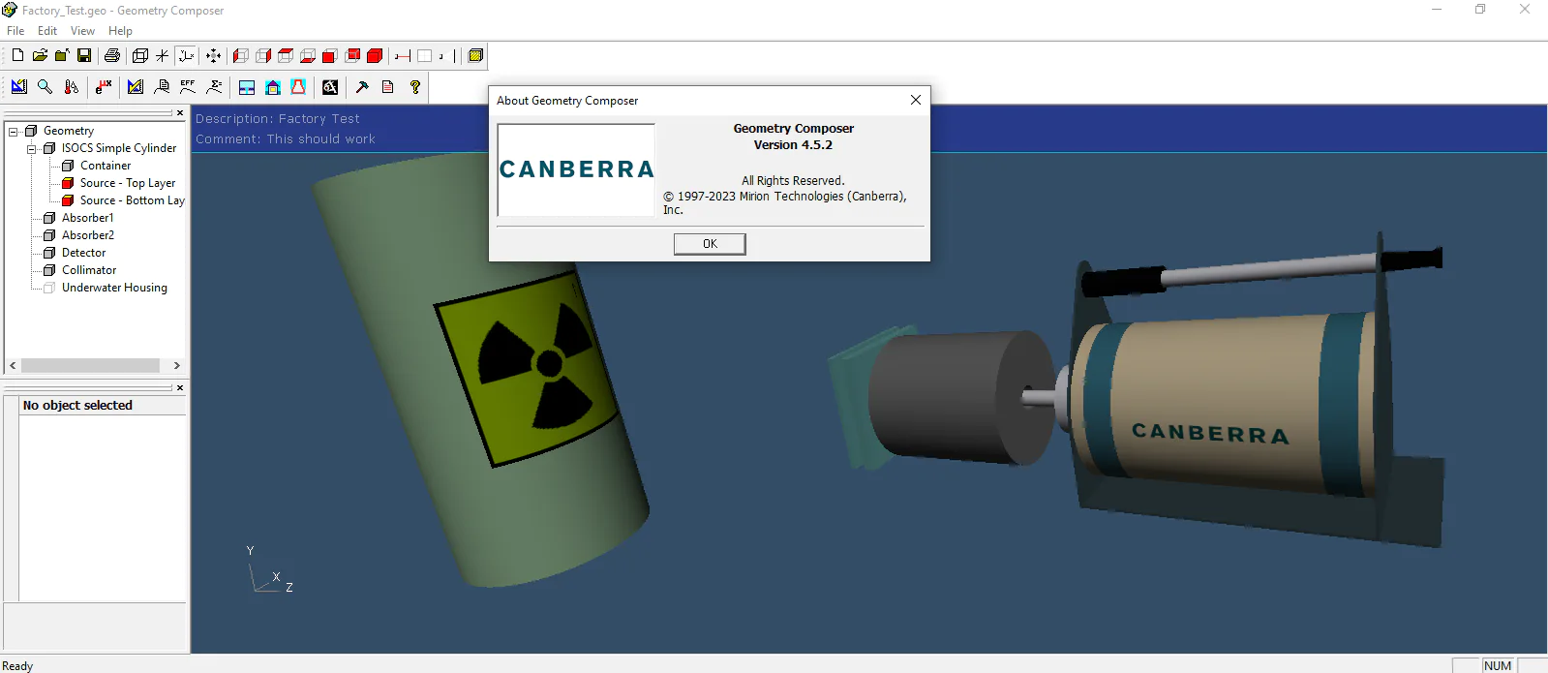Open the Edit menu

click(47, 31)
